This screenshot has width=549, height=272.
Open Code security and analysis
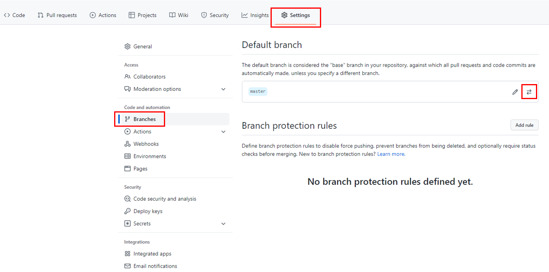(x=164, y=199)
